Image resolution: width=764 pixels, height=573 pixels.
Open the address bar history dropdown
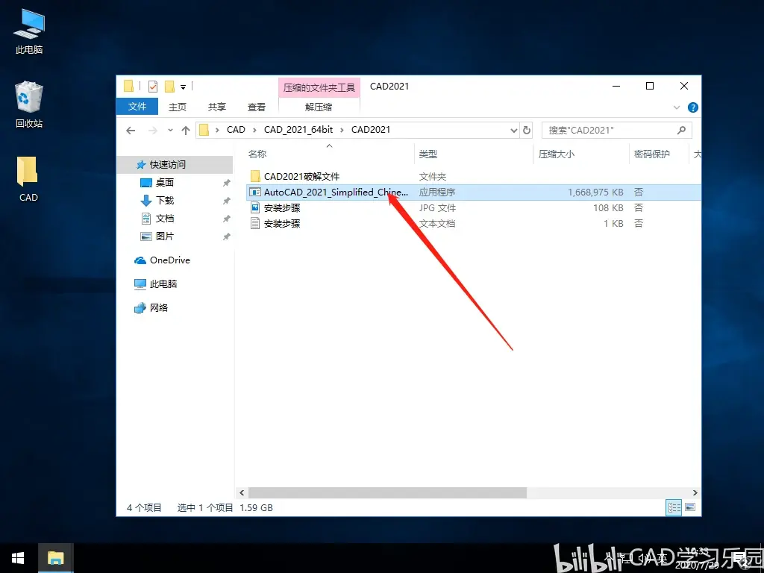point(513,130)
